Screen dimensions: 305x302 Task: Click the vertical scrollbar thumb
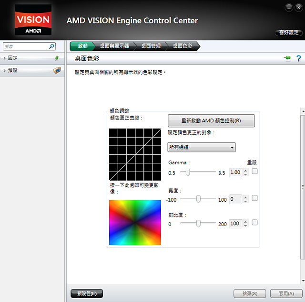point(303,187)
